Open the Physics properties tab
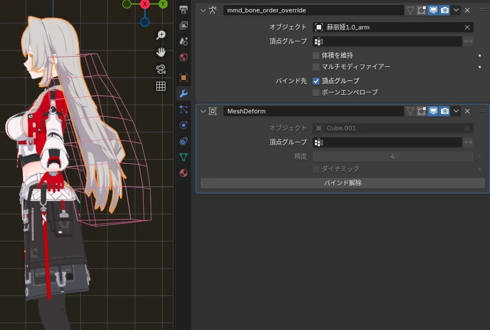Image resolution: width=490 pixels, height=330 pixels. 184,125
